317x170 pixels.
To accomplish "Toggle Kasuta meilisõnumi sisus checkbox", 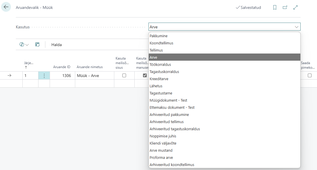I will click(x=124, y=76).
